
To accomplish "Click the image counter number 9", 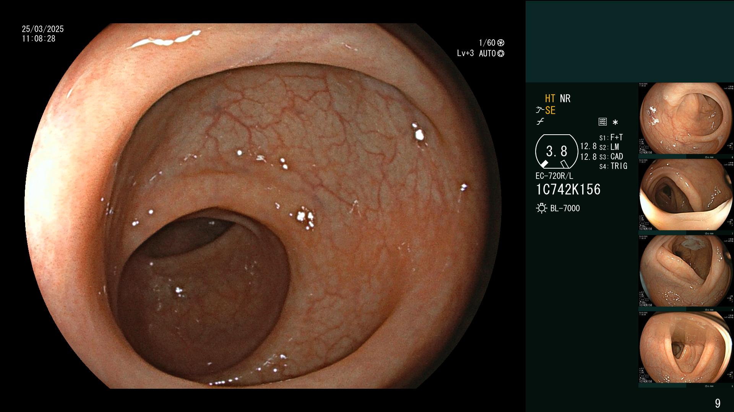I will coord(718,403).
